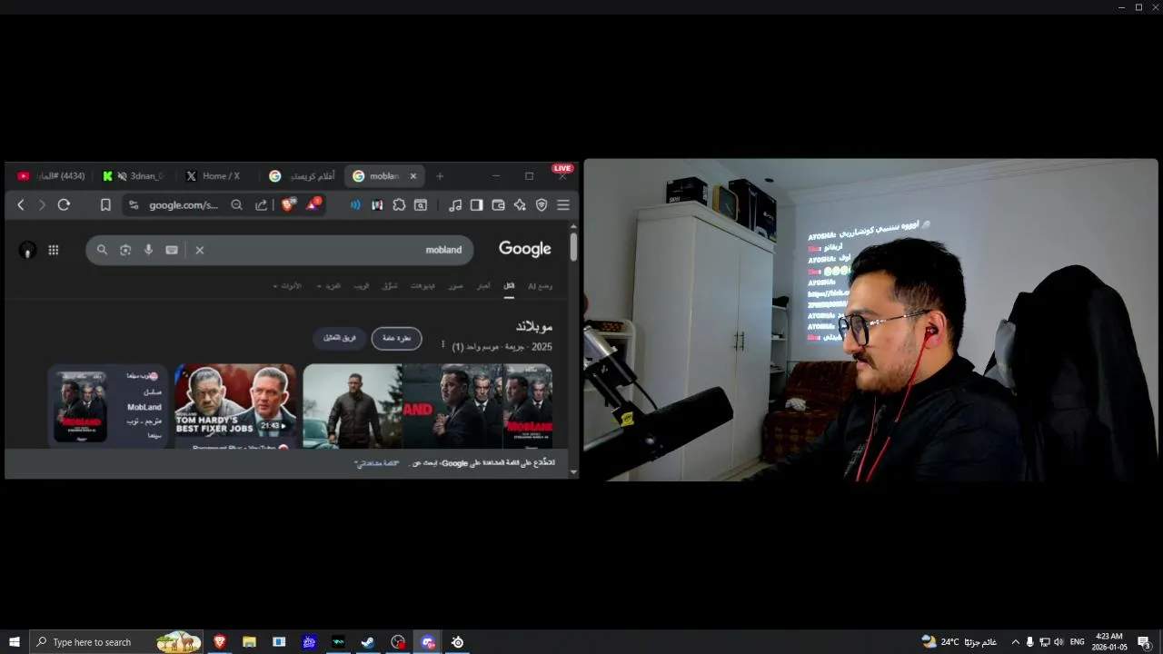Select the الويب web results tab
The image size is (1163, 654).
click(362, 286)
